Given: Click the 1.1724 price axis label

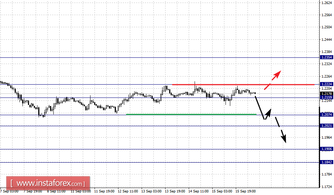Looking at the screenshot, I should click(x=327, y=187).
